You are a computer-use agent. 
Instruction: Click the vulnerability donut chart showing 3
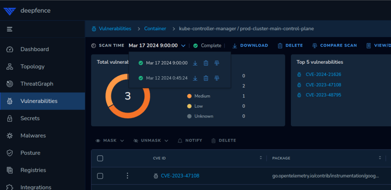128,96
